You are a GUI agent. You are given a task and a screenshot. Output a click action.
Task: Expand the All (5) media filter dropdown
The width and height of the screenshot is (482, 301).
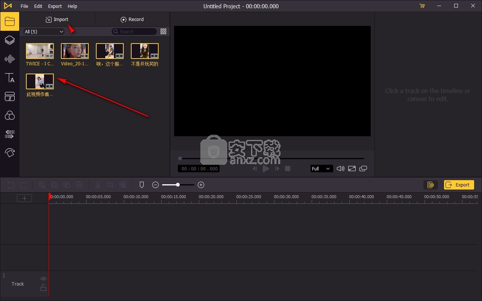44,32
